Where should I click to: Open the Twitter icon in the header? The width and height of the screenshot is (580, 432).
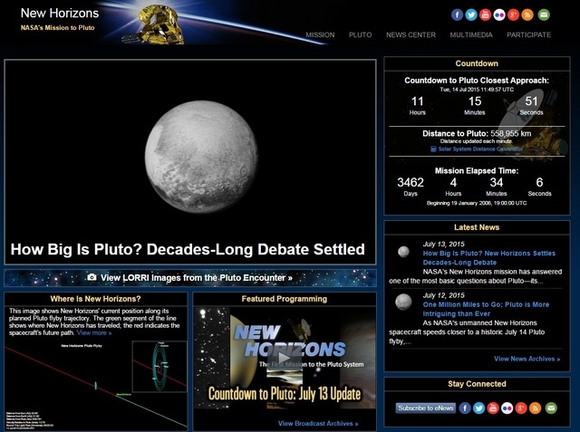click(x=471, y=14)
